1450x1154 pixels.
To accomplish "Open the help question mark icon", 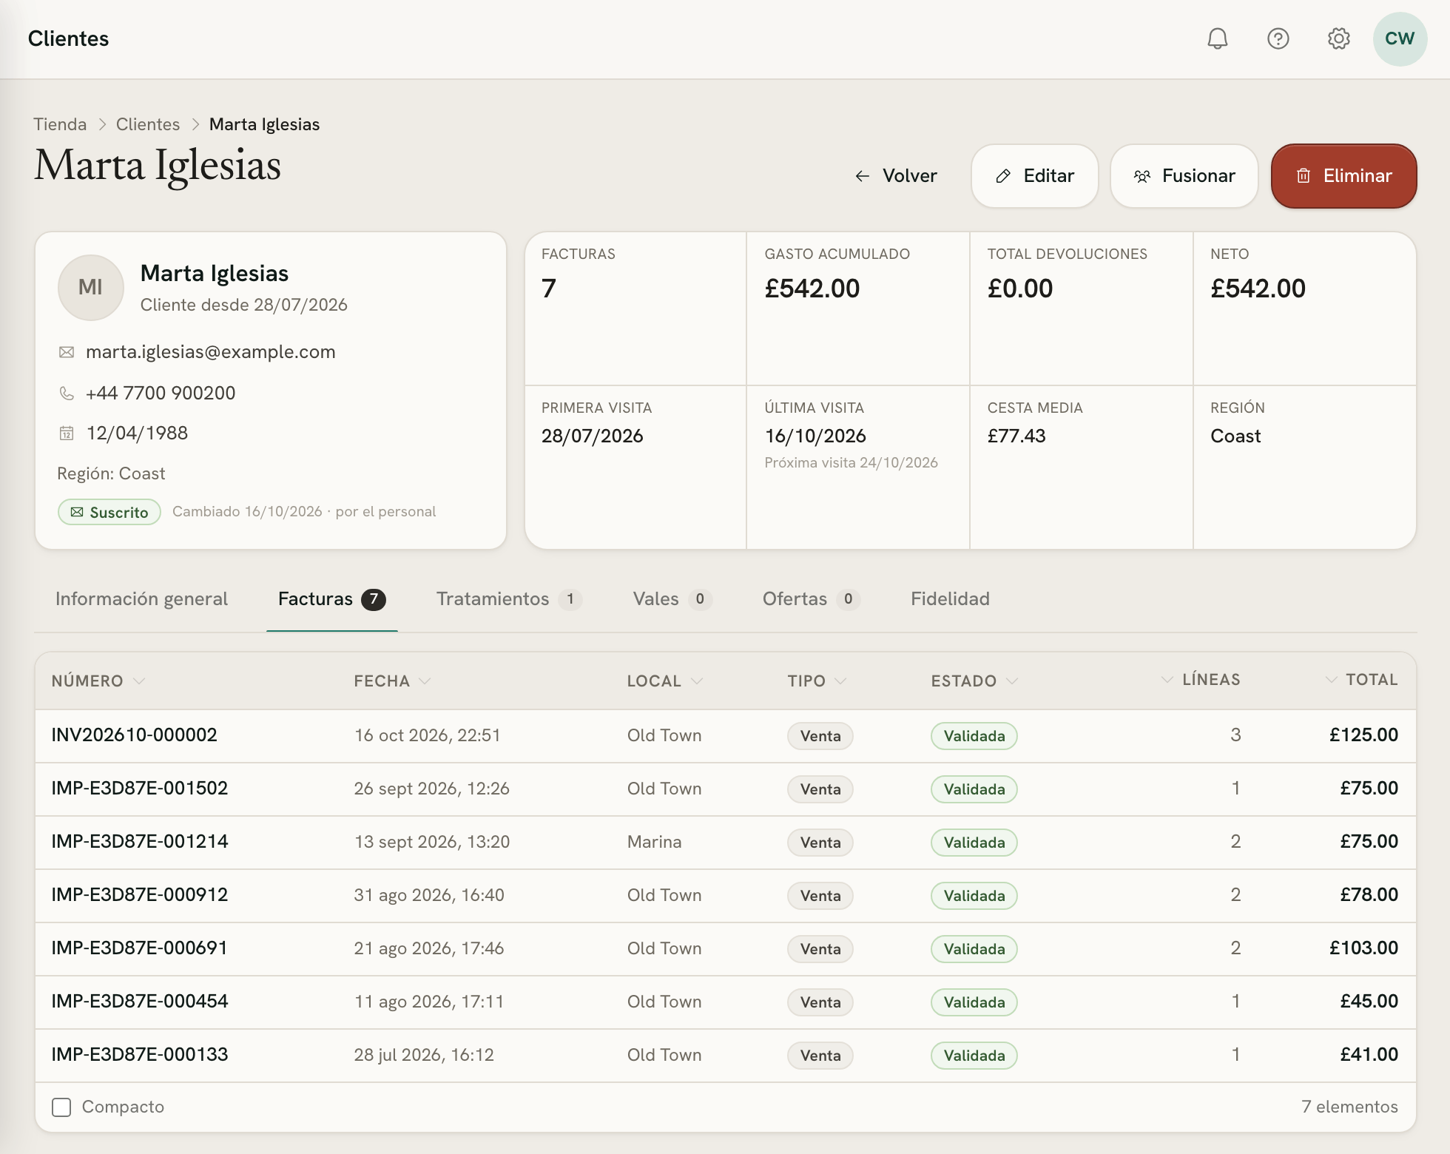I will [1278, 38].
